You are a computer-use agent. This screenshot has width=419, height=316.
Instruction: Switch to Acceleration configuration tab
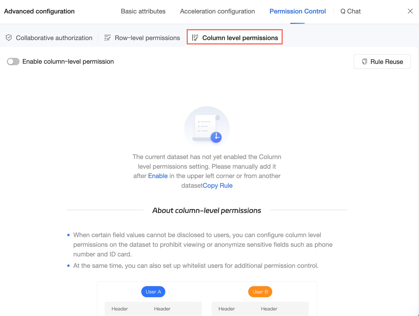[x=217, y=11]
